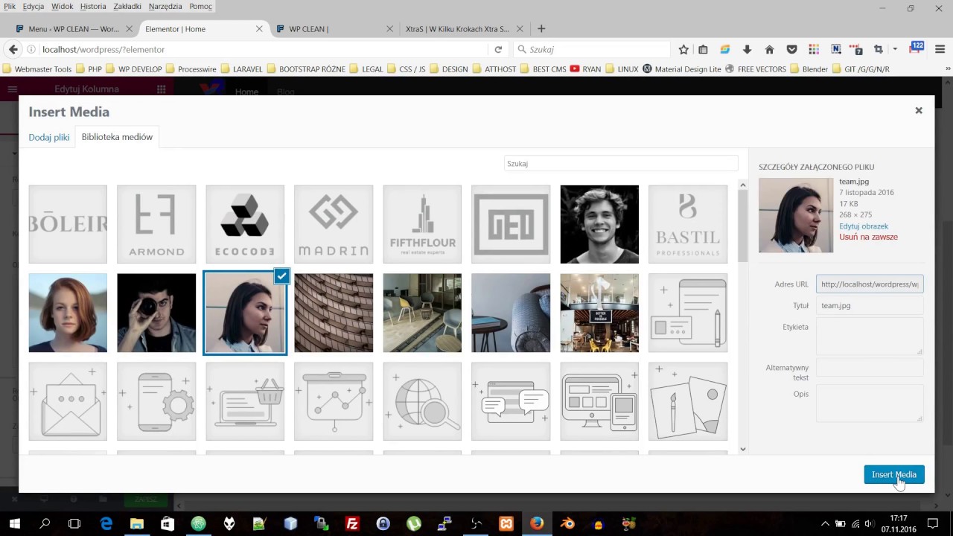Select the paintbrush cards icon image
The width and height of the screenshot is (953, 536).
pyautogui.click(x=688, y=401)
